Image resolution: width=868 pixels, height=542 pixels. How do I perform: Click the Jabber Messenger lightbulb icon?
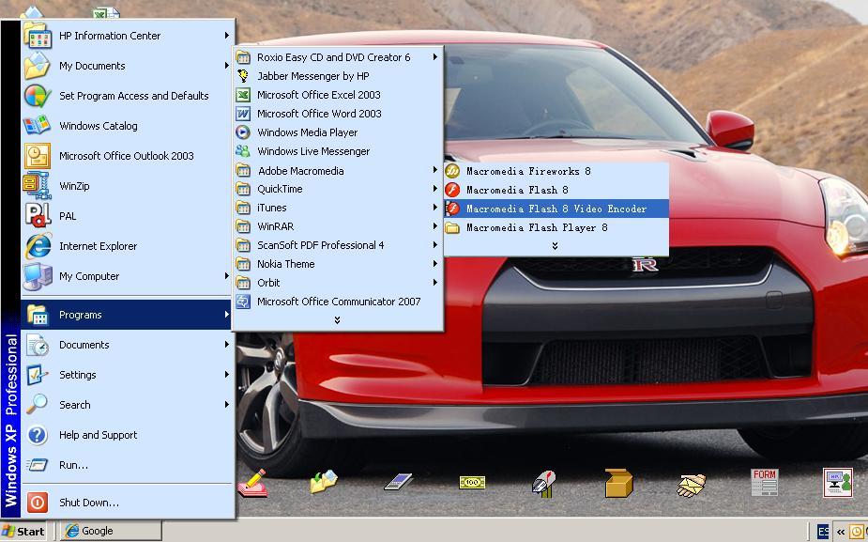coord(243,76)
